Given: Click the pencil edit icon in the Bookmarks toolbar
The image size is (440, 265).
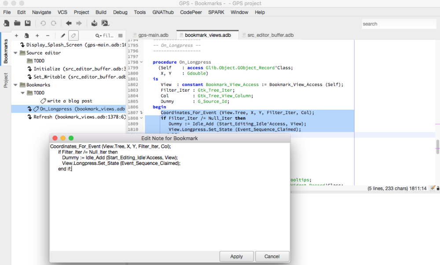Looking at the screenshot, I should [63, 36].
